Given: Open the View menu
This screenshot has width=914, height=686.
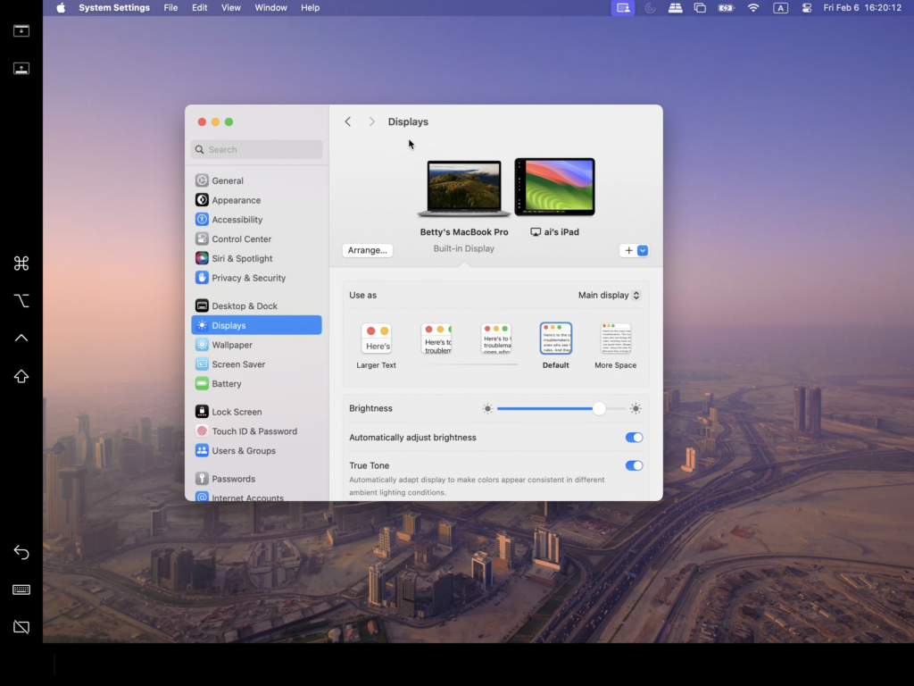Looking at the screenshot, I should point(231,8).
